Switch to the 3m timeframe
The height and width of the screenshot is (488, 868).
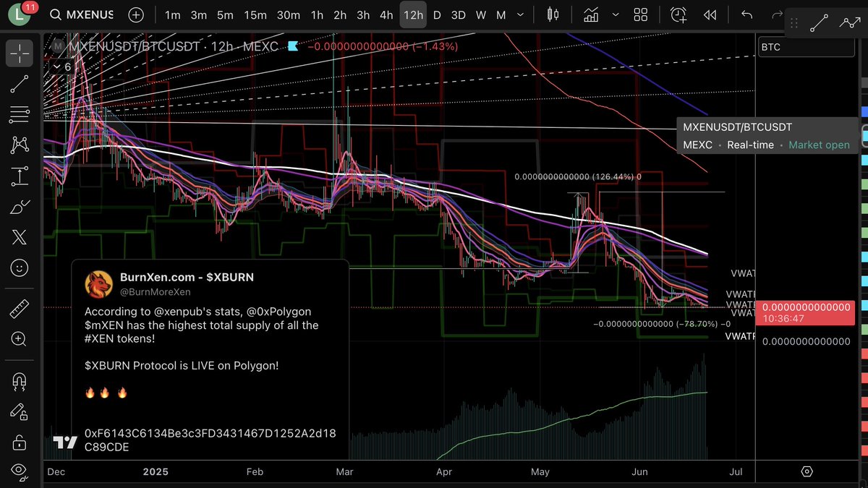click(x=199, y=14)
